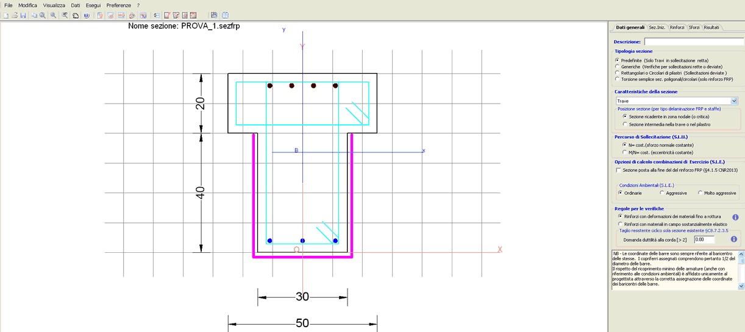745x332 pixels.
Task: Click the Tipologia sezione heading
Action: 633,51
